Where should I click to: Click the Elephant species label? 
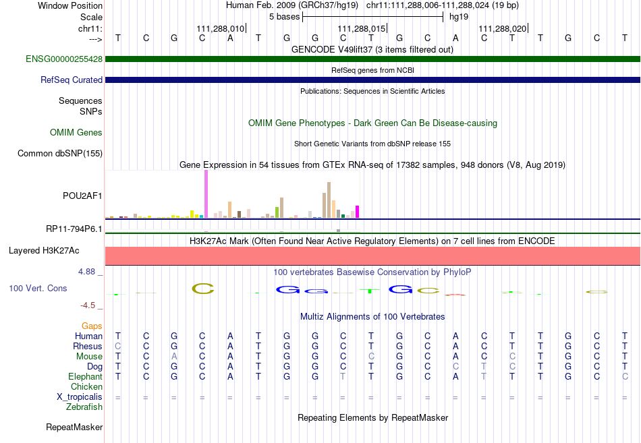click(85, 376)
